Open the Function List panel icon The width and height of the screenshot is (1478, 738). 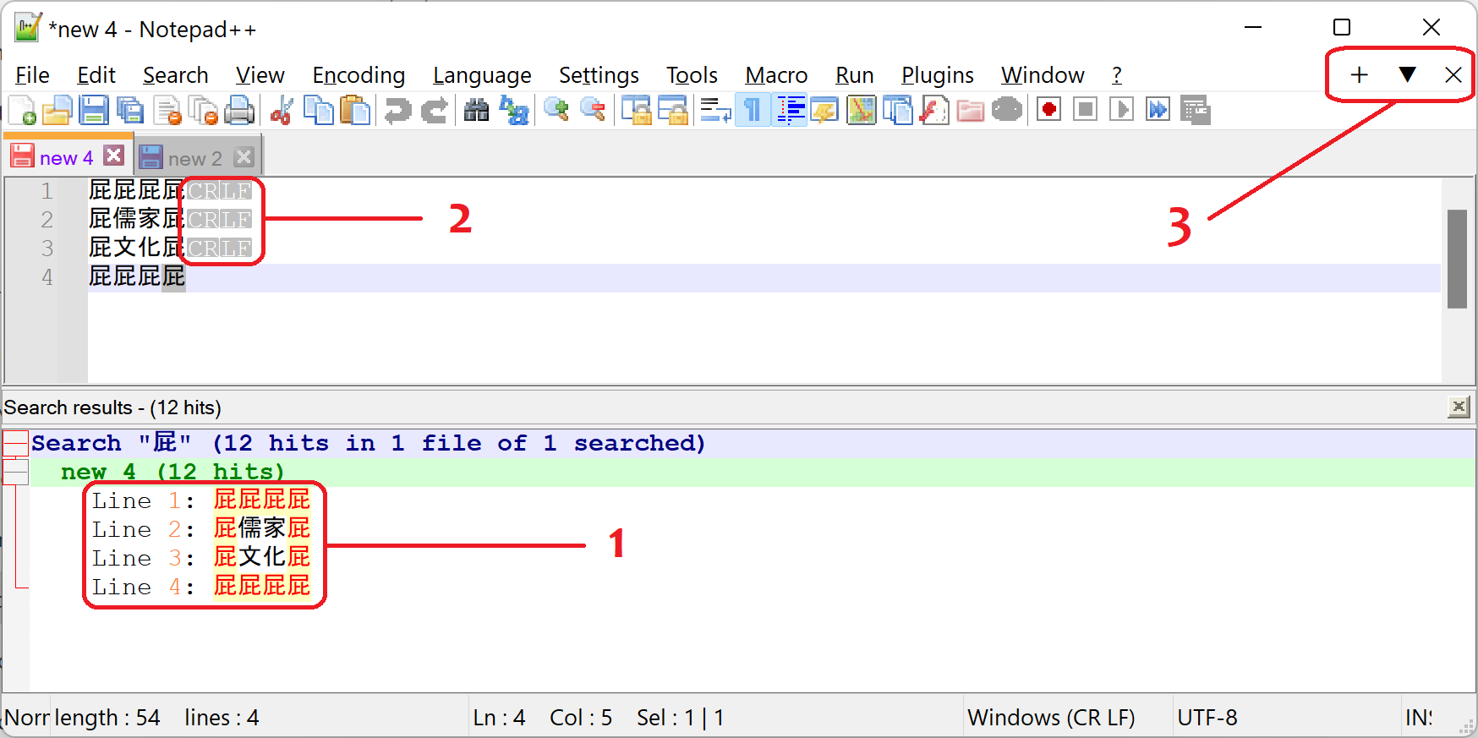[934, 111]
